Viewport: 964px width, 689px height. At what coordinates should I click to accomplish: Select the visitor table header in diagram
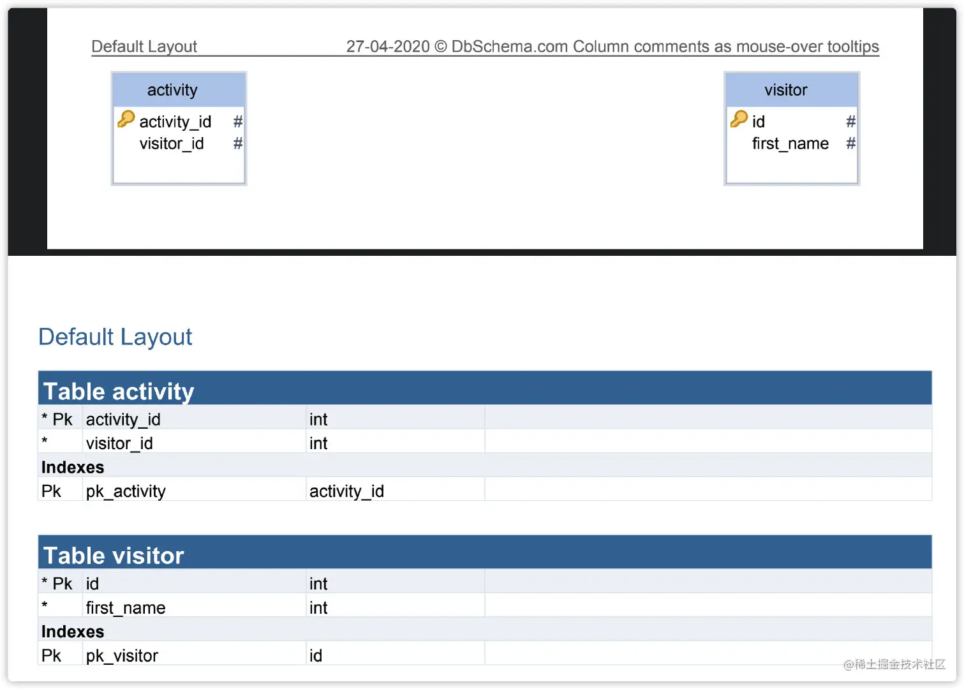[792, 90]
